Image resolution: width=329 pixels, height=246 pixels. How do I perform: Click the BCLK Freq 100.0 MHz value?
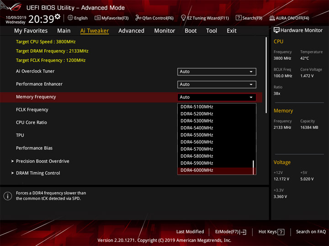point(283,76)
